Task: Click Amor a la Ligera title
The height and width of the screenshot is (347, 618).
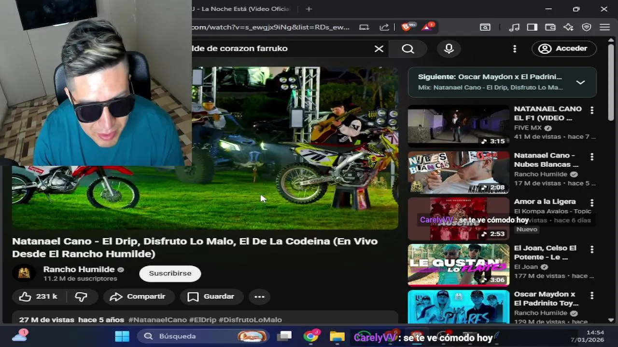Action: coord(545,201)
